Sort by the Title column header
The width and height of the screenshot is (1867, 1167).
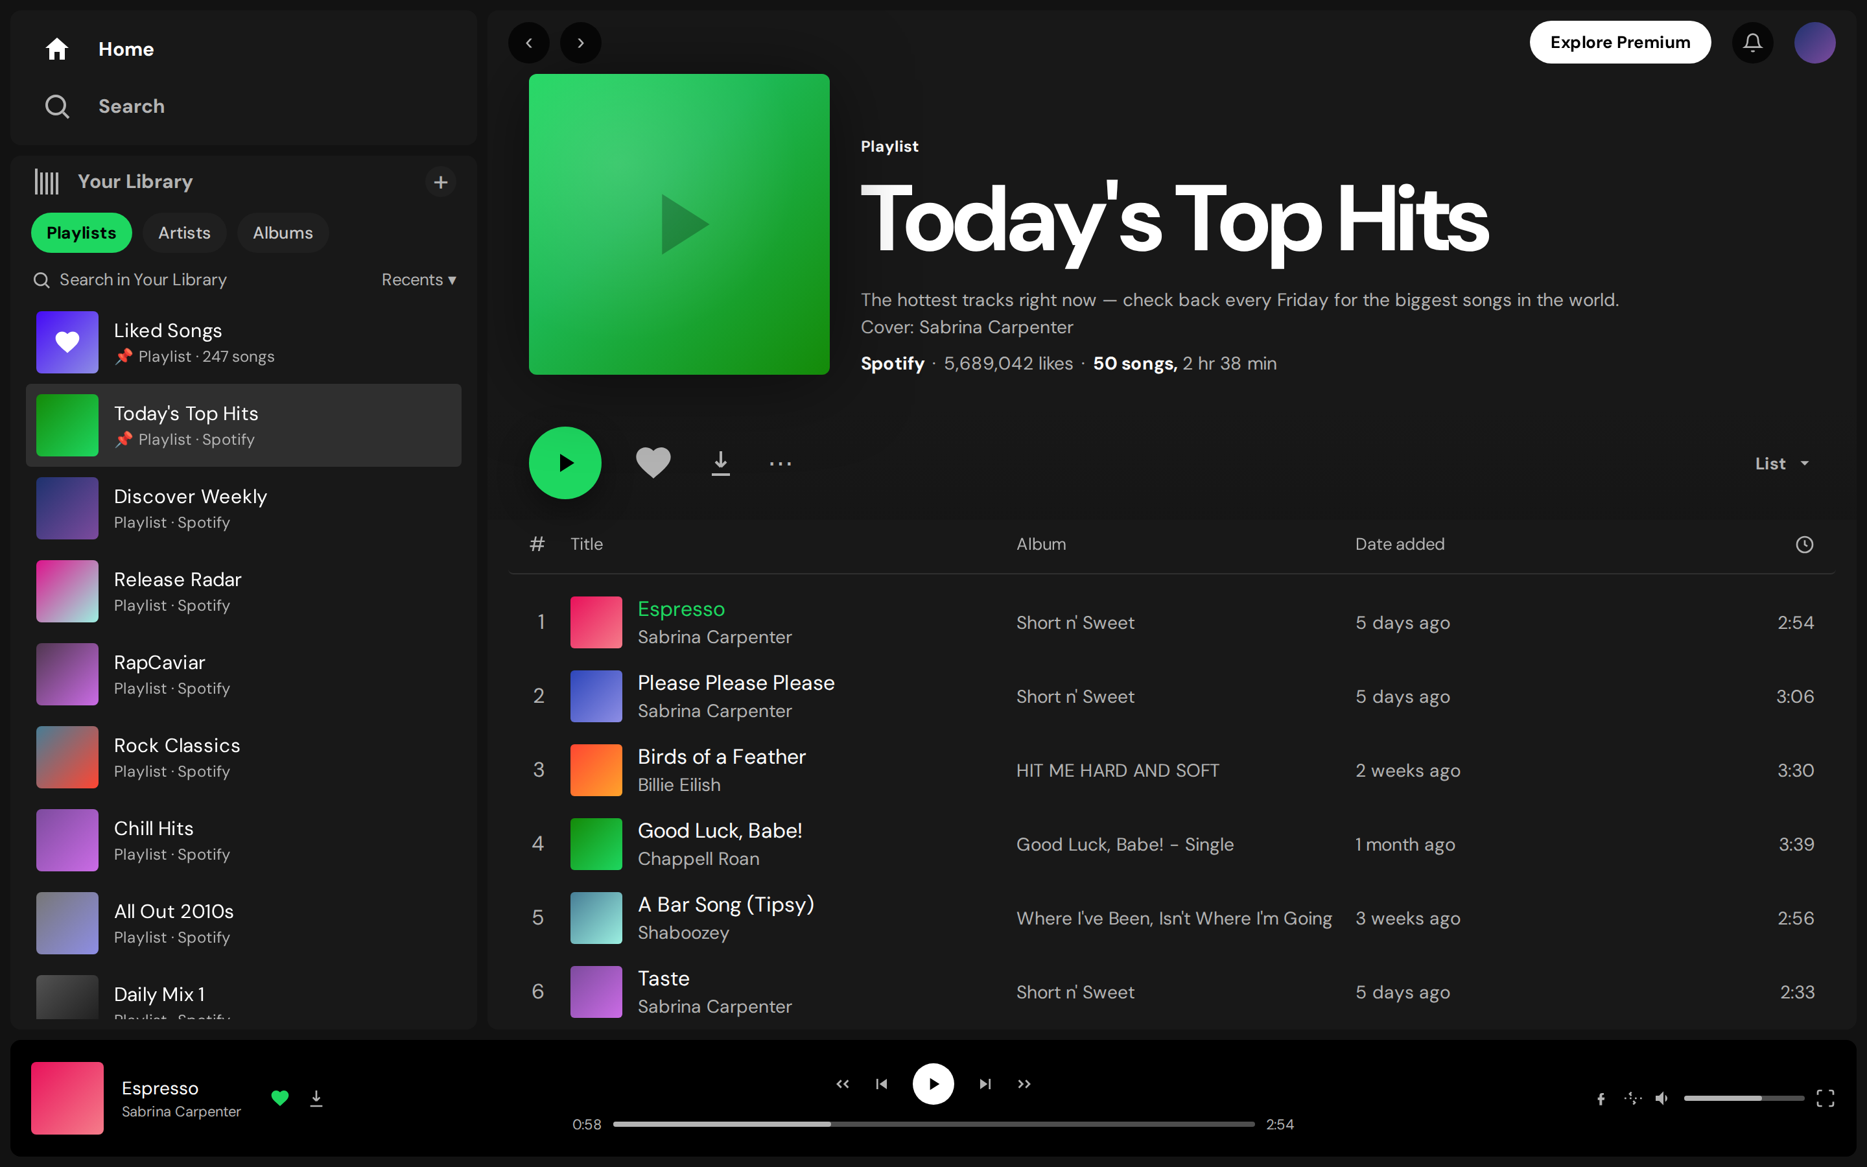(586, 544)
